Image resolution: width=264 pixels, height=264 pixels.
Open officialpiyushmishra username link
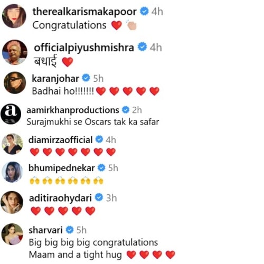[84, 48]
